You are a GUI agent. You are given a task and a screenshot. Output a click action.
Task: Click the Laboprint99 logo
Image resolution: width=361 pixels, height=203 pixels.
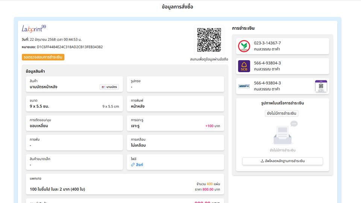coord(33,29)
